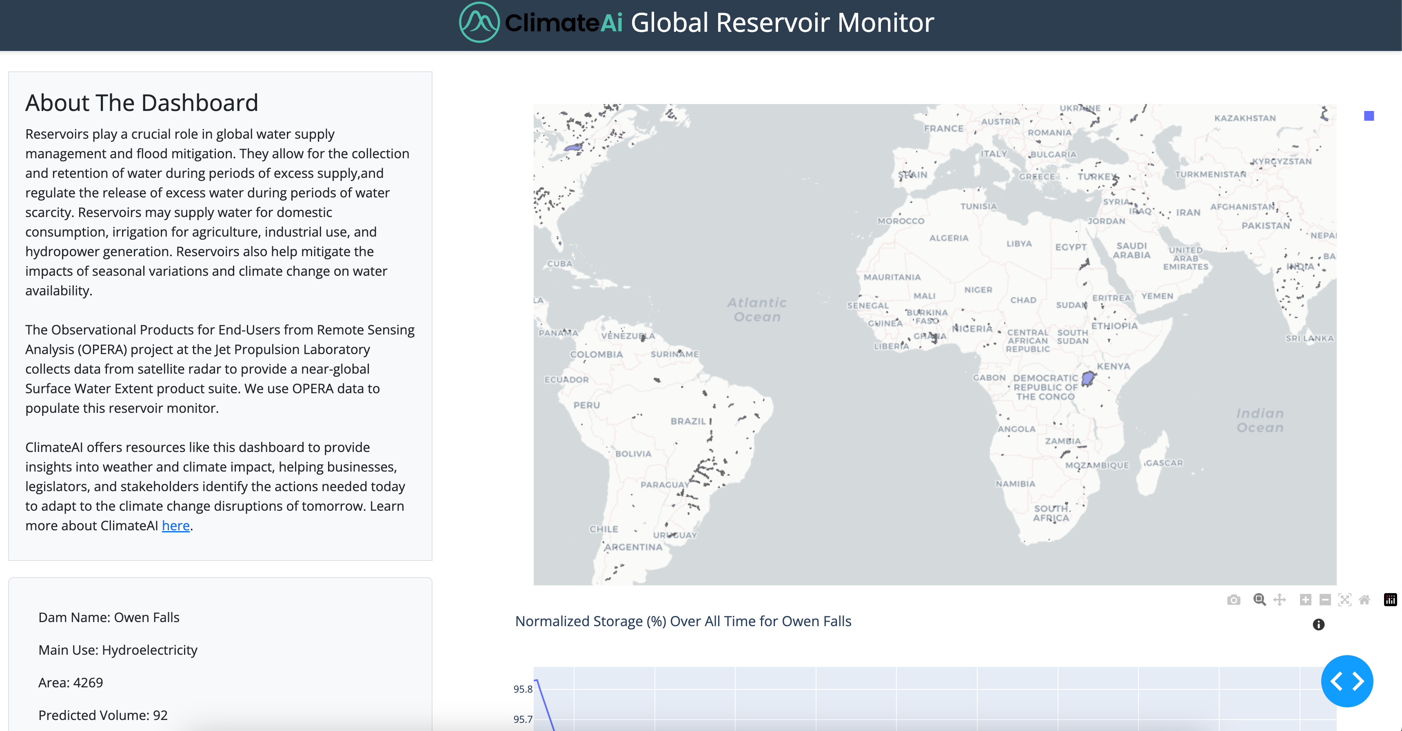Select the Lake Victoria reservoir polygon on map
Viewport: 1402px width, 731px height.
click(1087, 378)
